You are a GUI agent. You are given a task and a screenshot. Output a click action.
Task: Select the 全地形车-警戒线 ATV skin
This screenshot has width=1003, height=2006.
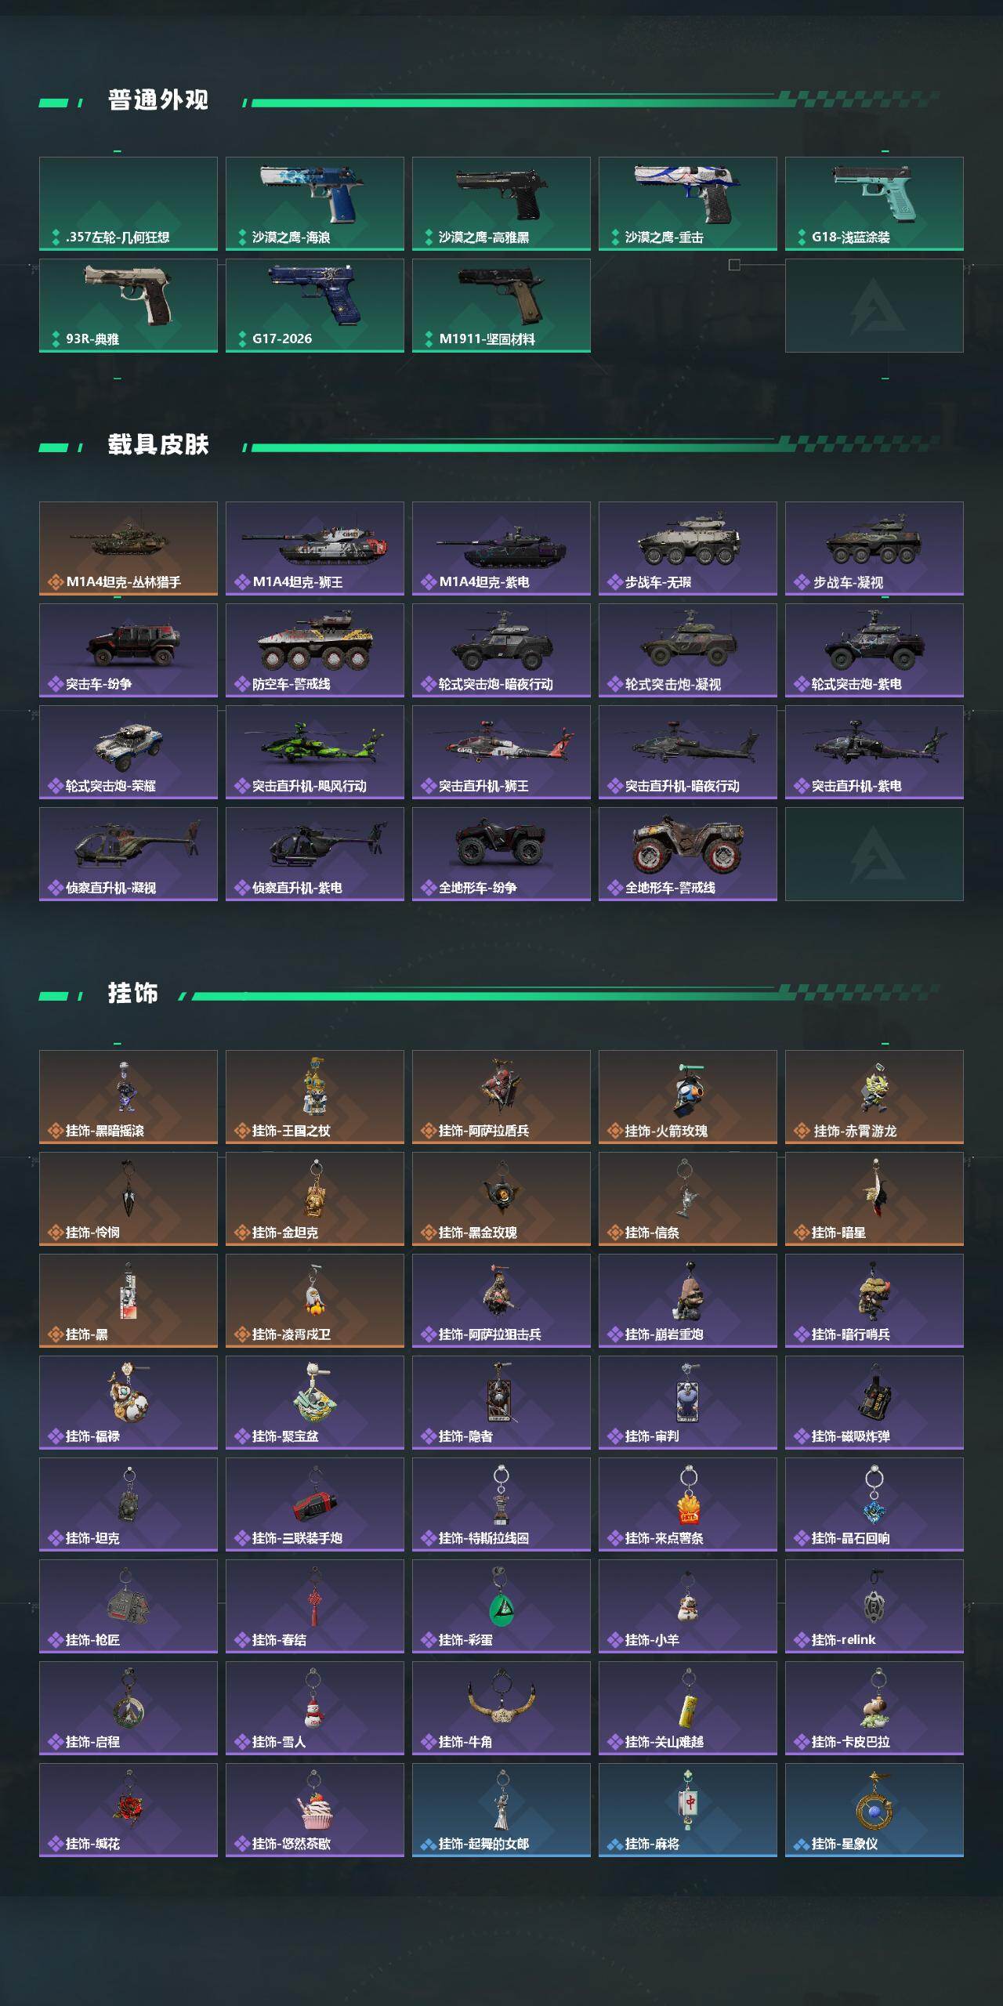point(688,854)
